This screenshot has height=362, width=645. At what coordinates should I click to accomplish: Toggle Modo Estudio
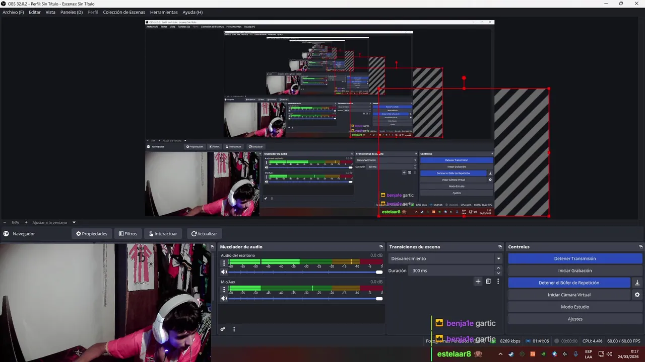575,307
